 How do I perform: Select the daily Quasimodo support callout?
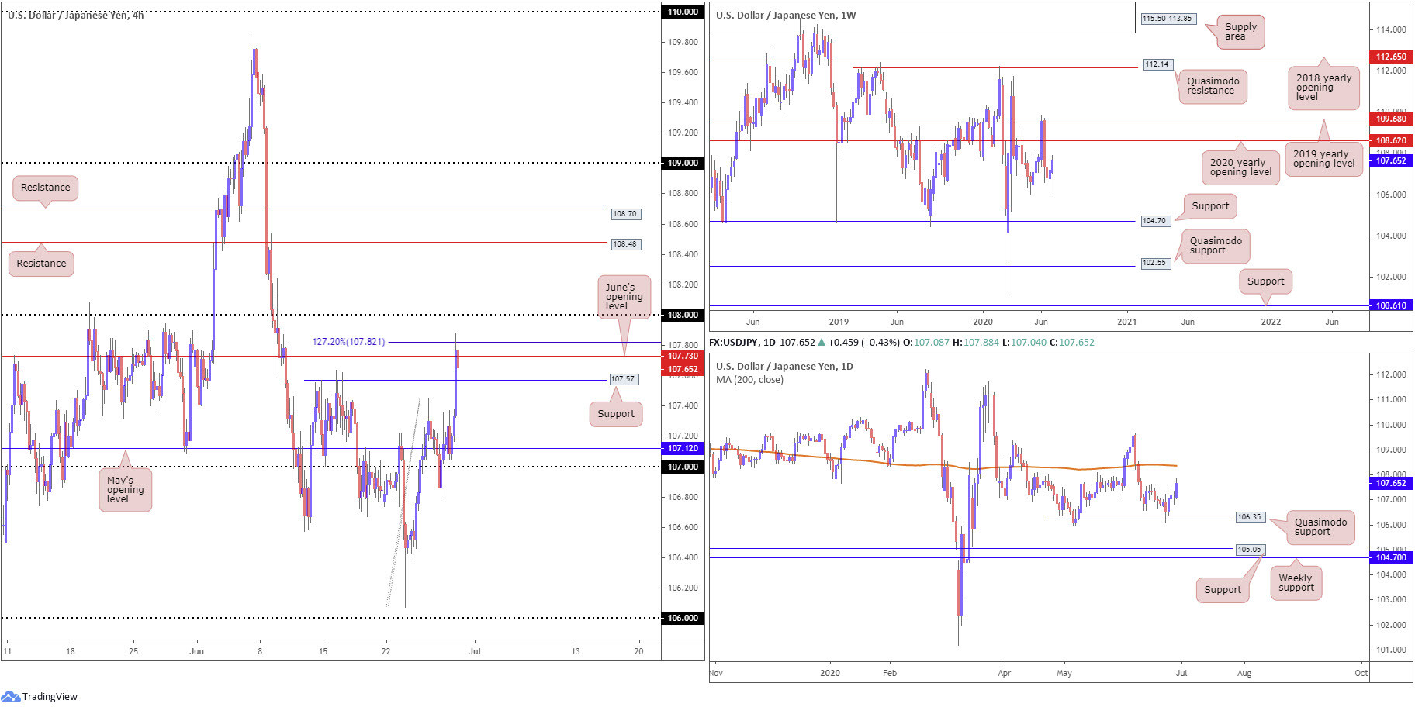click(1320, 527)
